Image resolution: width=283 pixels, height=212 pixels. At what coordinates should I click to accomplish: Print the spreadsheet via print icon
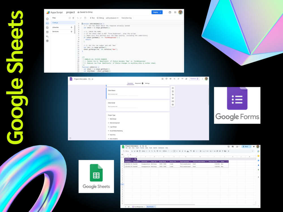pyautogui.click(x=137, y=151)
